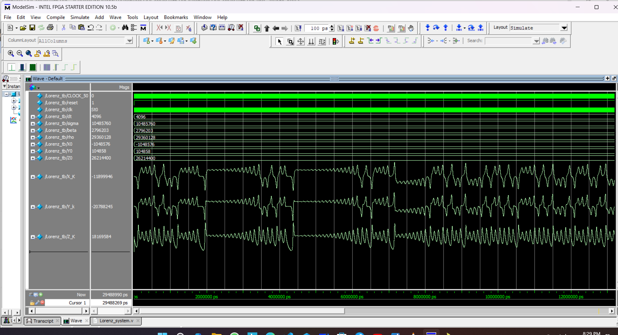Click the Break simulation hand icon
Viewport: 618px width, 335px height.
[411, 28]
